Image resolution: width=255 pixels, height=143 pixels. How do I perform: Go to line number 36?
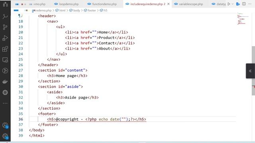click(x=21, y=119)
